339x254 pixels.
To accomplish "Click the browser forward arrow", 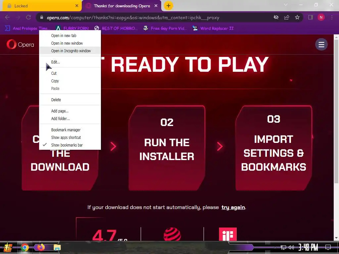I will click(x=18, y=17).
